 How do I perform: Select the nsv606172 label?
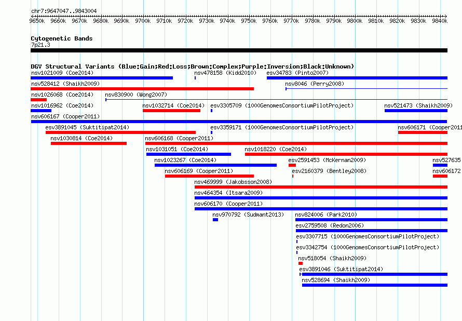(446, 171)
